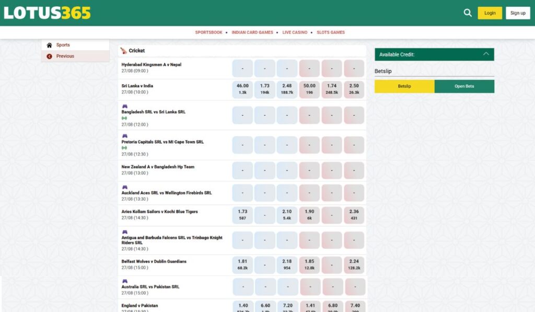Image resolution: width=535 pixels, height=312 pixels.
Task: Select 1.85 lay odds for Belfast Wolves match
Action: point(309,264)
